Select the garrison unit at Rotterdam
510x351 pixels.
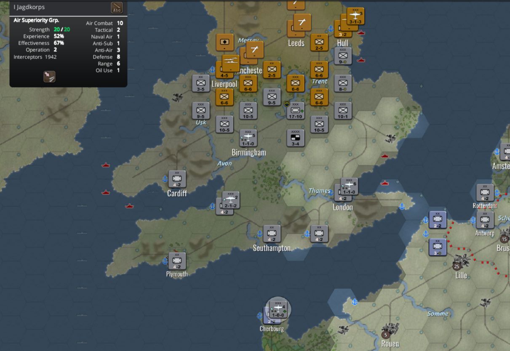(485, 193)
